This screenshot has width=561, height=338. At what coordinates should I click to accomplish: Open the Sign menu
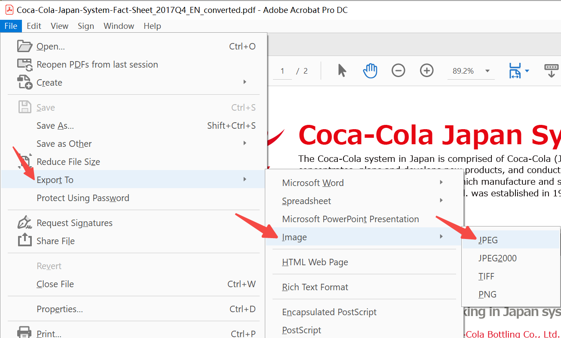(x=86, y=26)
